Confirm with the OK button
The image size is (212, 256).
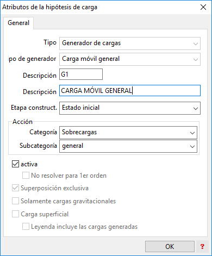coord(170,246)
